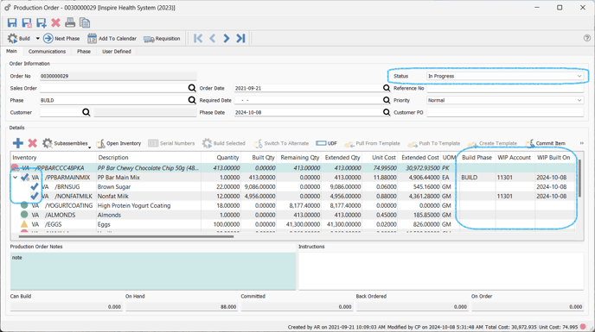The height and width of the screenshot is (332, 595).
Task: Expand the details toolbar overflow arrows
Action: (581, 143)
